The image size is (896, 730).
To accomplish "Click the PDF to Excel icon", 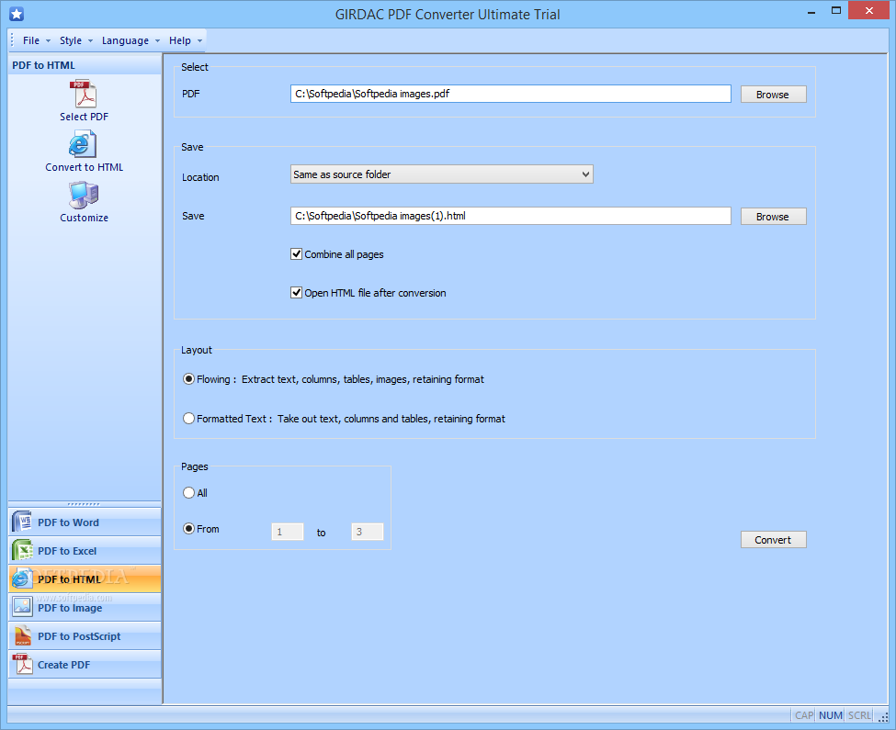I will [x=22, y=551].
